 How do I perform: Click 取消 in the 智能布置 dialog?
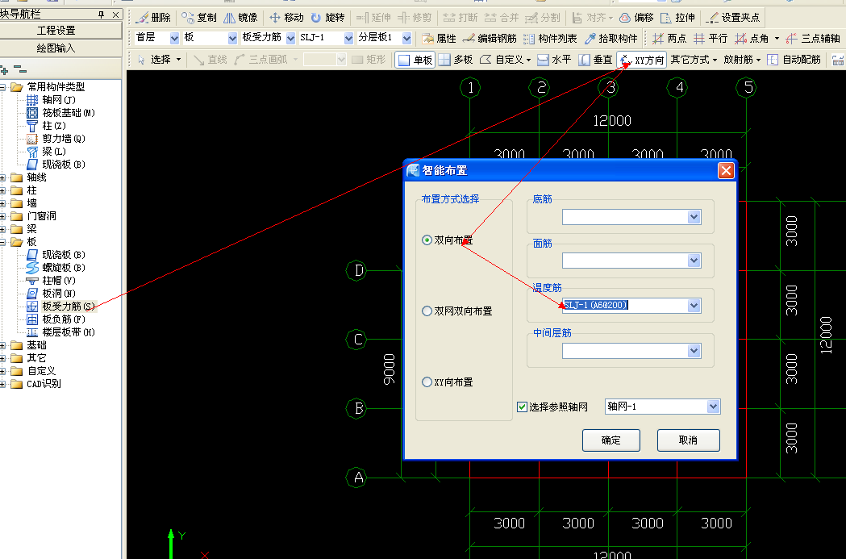(689, 440)
